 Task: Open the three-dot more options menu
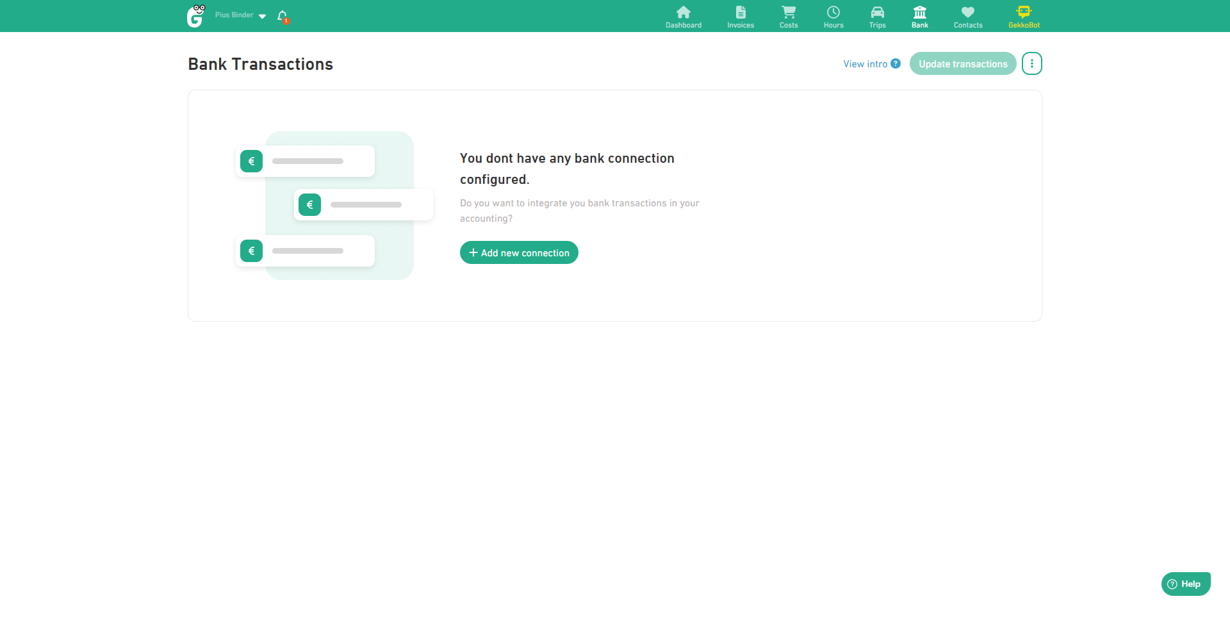1031,63
